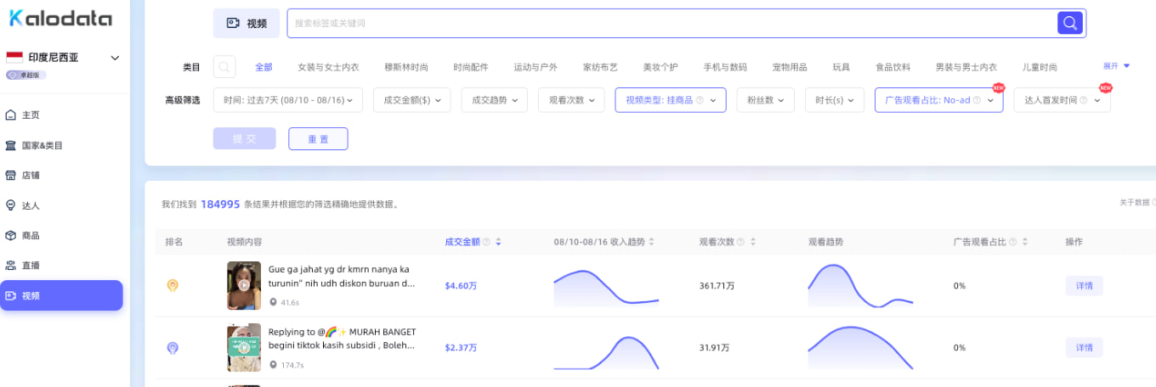The height and width of the screenshot is (387, 1156).
Task: Open the 时间 past 7 days dropdown
Action: click(x=288, y=100)
